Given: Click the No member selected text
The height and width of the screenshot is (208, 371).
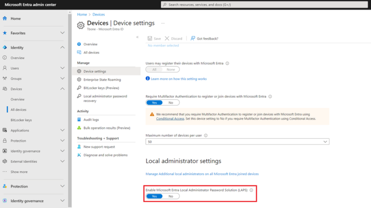Looking at the screenshot, I should (x=163, y=45).
